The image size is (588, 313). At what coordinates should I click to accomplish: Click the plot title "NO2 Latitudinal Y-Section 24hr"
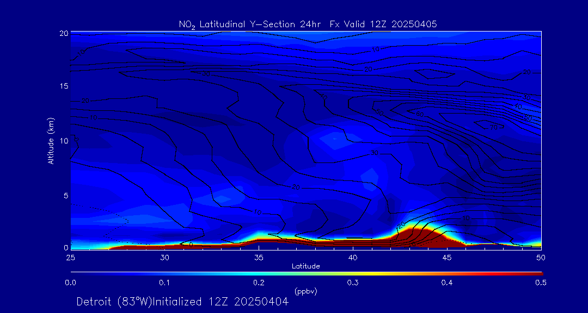coord(251,24)
